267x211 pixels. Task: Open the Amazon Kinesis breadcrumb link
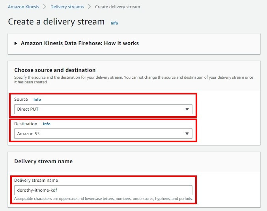point(24,7)
